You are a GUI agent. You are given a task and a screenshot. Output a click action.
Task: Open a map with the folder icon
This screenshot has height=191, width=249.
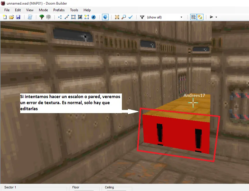pos(12,17)
